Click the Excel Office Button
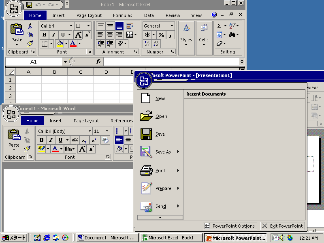The height and width of the screenshot is (243, 324). tap(14, 9)
